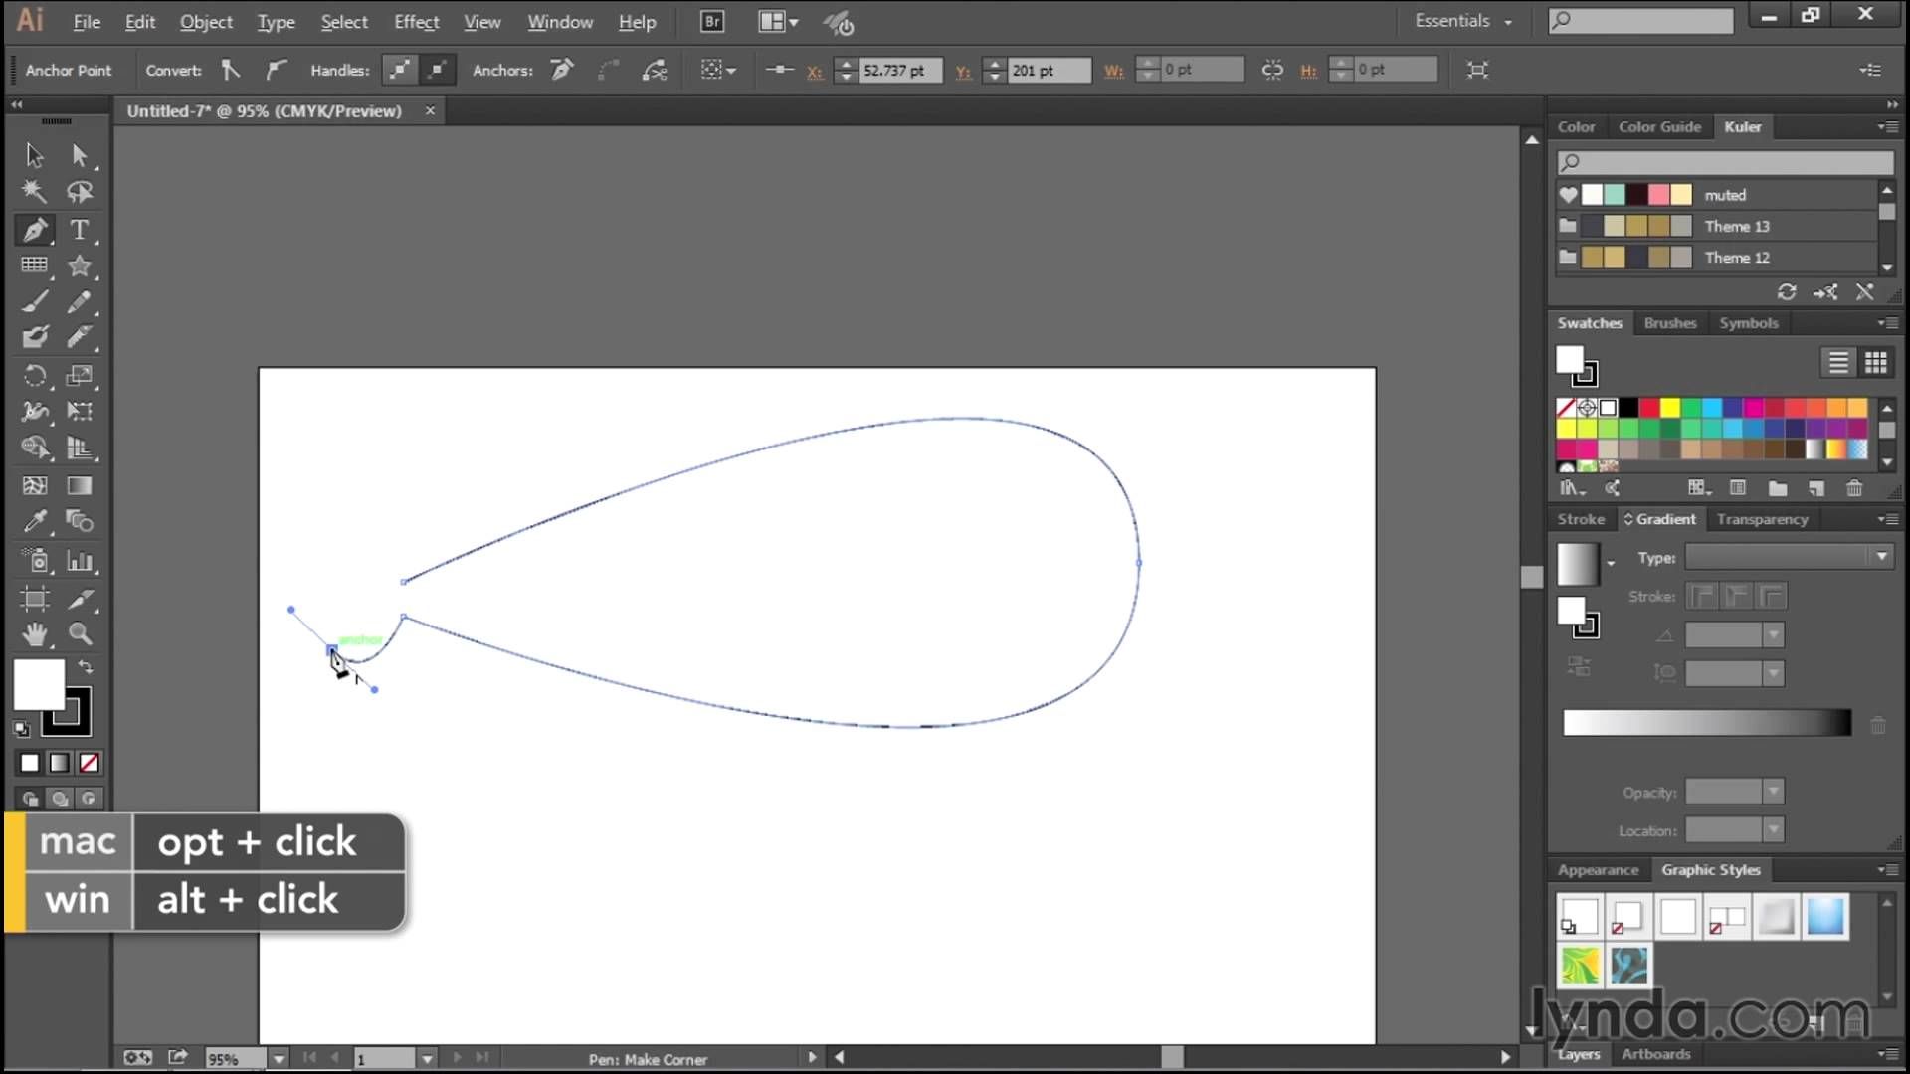Select the Direct Selection tool
The width and height of the screenshot is (1910, 1074).
[79, 155]
